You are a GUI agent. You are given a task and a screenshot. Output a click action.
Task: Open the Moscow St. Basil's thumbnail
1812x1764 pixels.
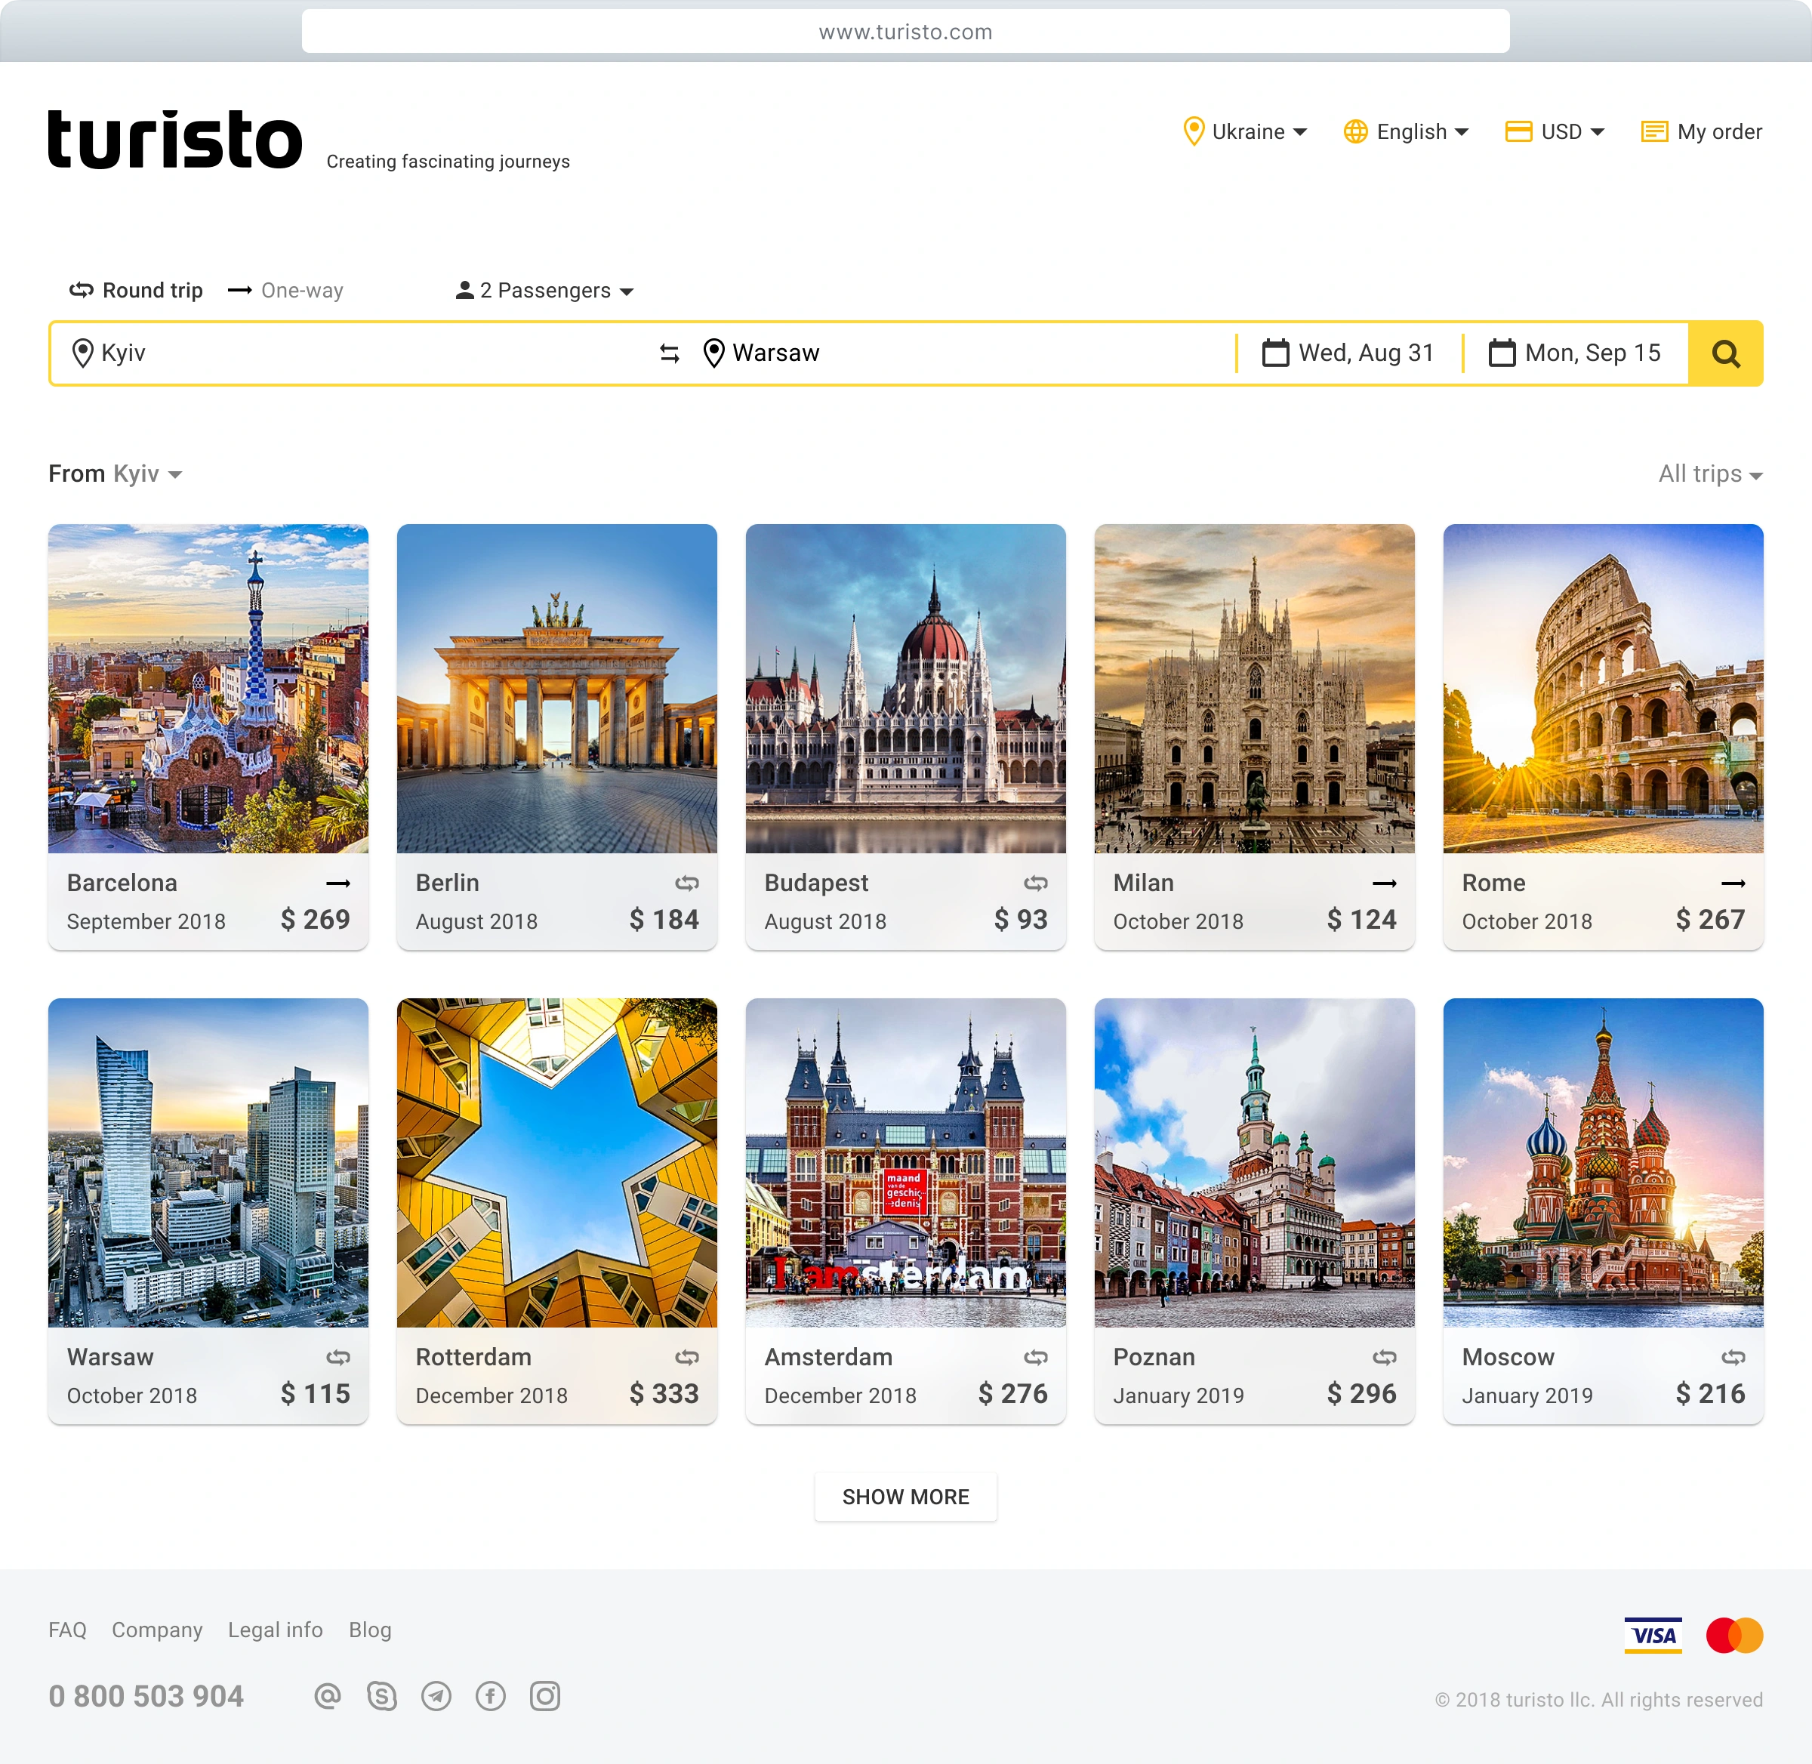1603,1163
